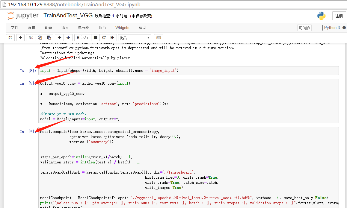Image resolution: width=347 pixels, height=208 pixels.
Task: Click the steps_per_epoch line
Action: (86, 157)
